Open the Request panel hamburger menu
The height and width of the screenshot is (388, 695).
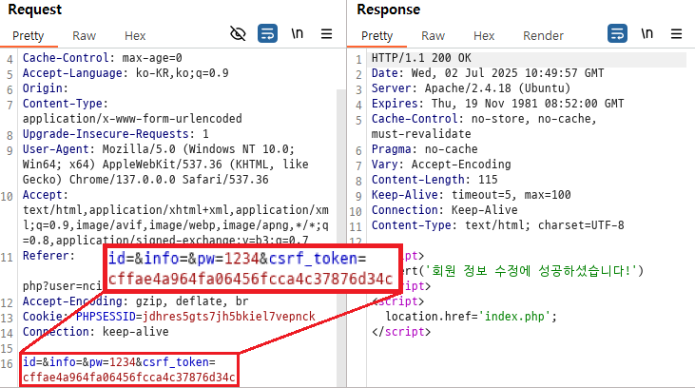(x=327, y=33)
